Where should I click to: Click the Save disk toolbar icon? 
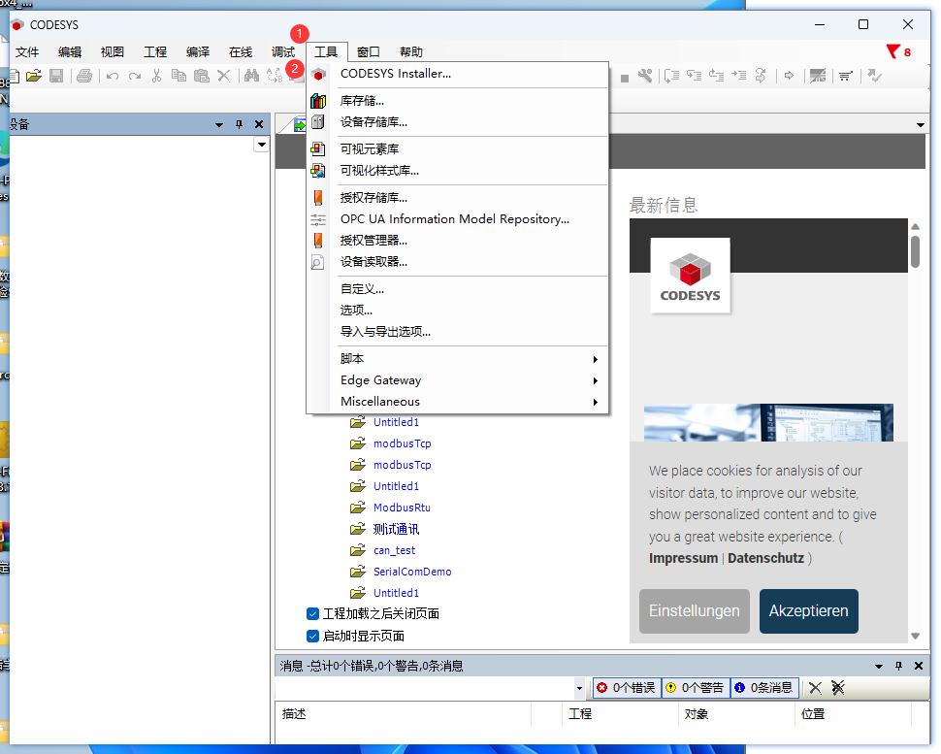click(x=56, y=76)
